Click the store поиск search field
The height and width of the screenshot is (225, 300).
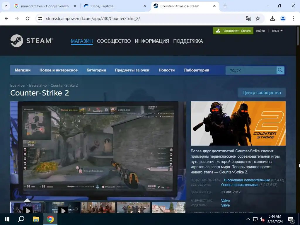[x=251, y=70]
